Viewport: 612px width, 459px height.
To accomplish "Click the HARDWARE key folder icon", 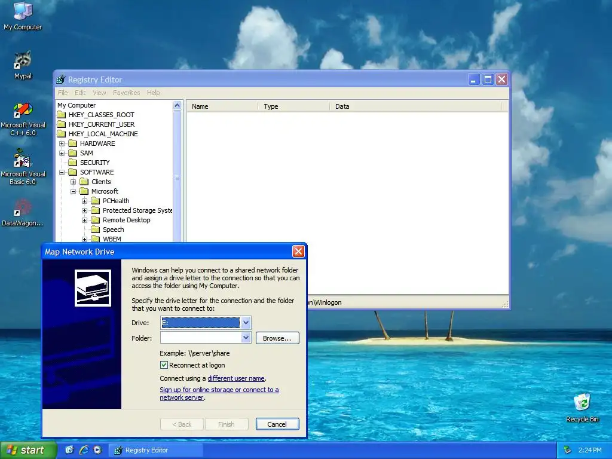I will point(72,143).
